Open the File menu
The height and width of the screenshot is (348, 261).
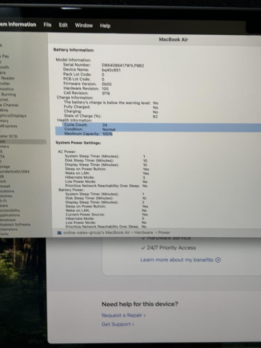47,25
